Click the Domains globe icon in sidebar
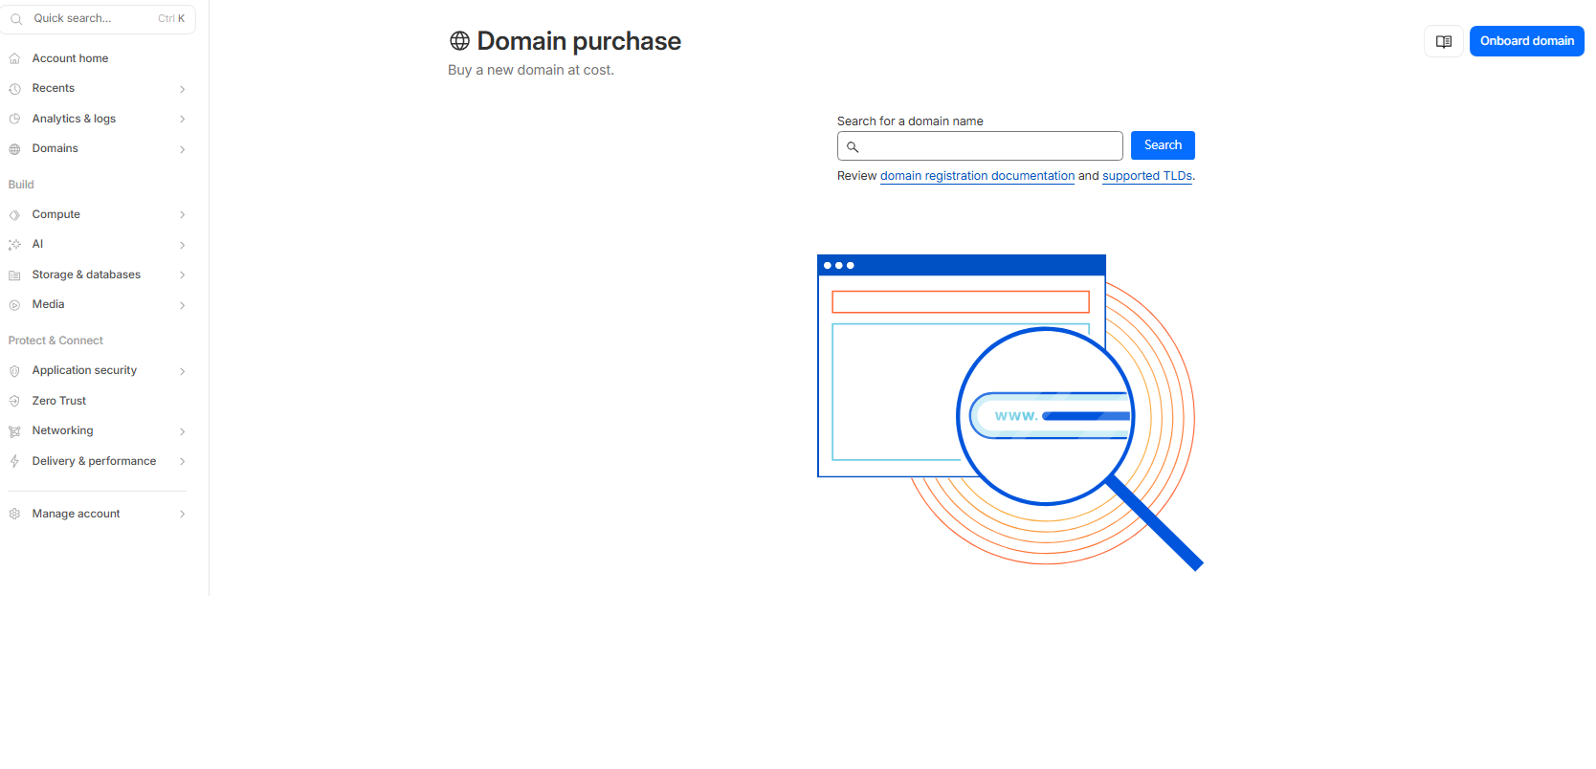This screenshot has height=769, width=1596. 14,149
